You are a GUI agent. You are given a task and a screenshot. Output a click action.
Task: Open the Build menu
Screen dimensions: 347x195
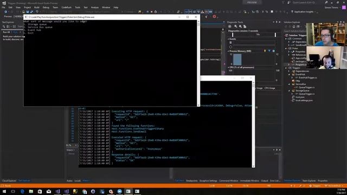click(37, 7)
